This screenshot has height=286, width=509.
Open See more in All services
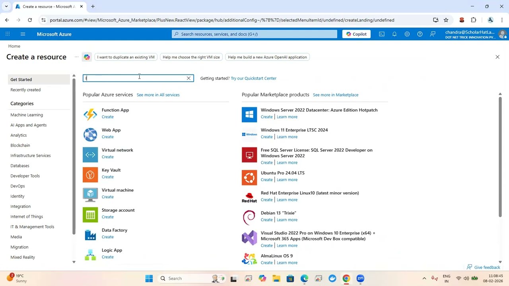pyautogui.click(x=158, y=95)
